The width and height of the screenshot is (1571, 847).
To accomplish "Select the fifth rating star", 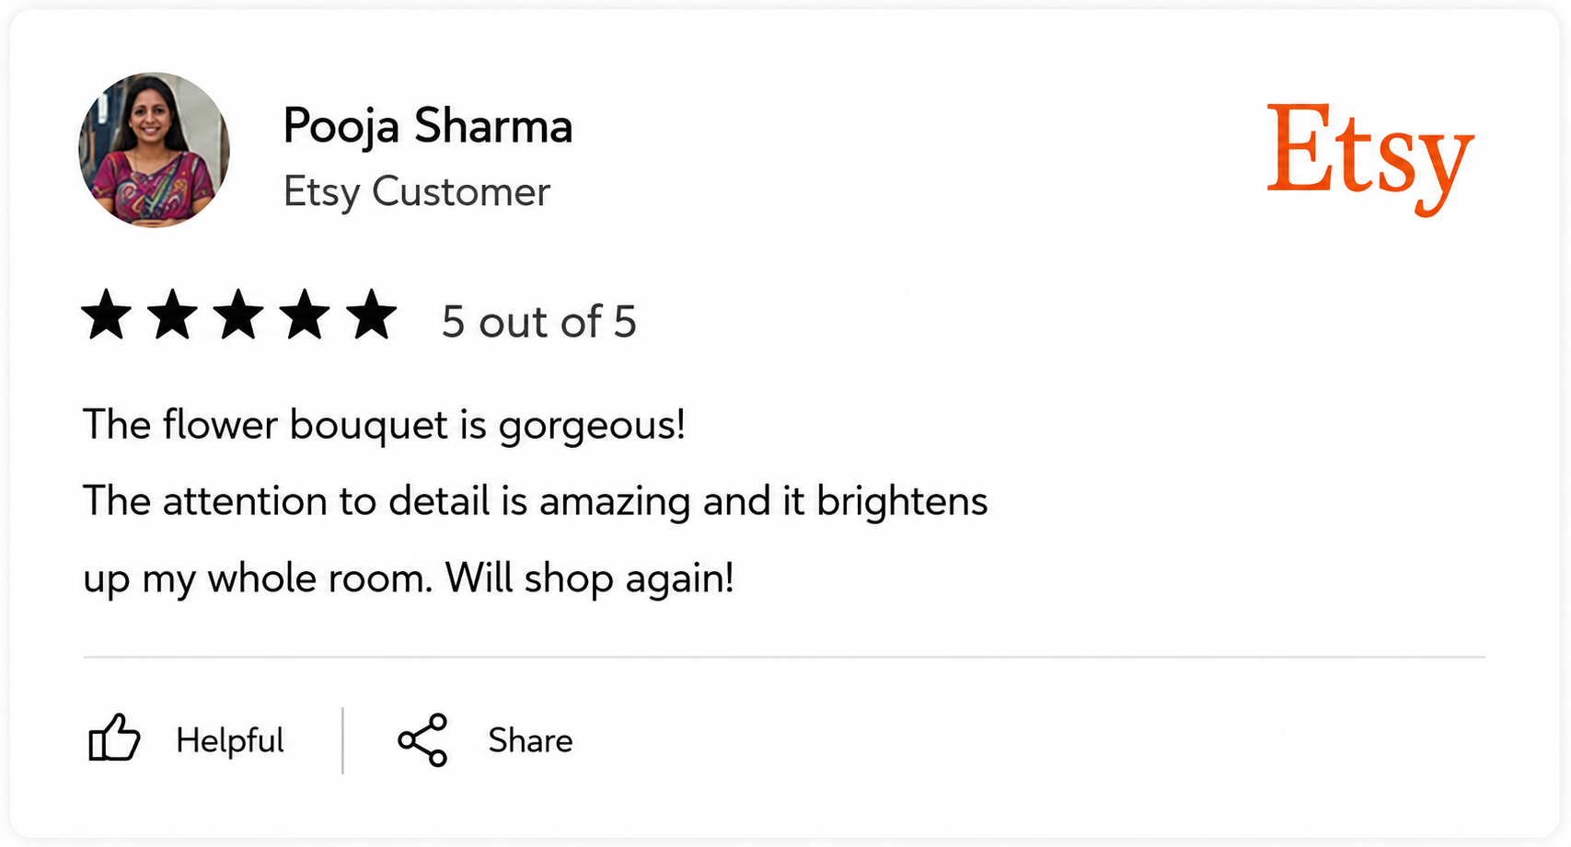I will 372,315.
